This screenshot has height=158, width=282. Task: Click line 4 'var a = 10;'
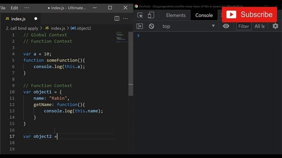[x=37, y=54]
